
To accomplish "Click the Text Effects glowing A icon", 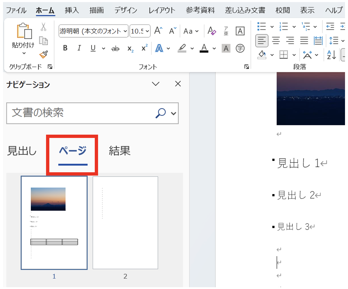I will tap(159, 48).
